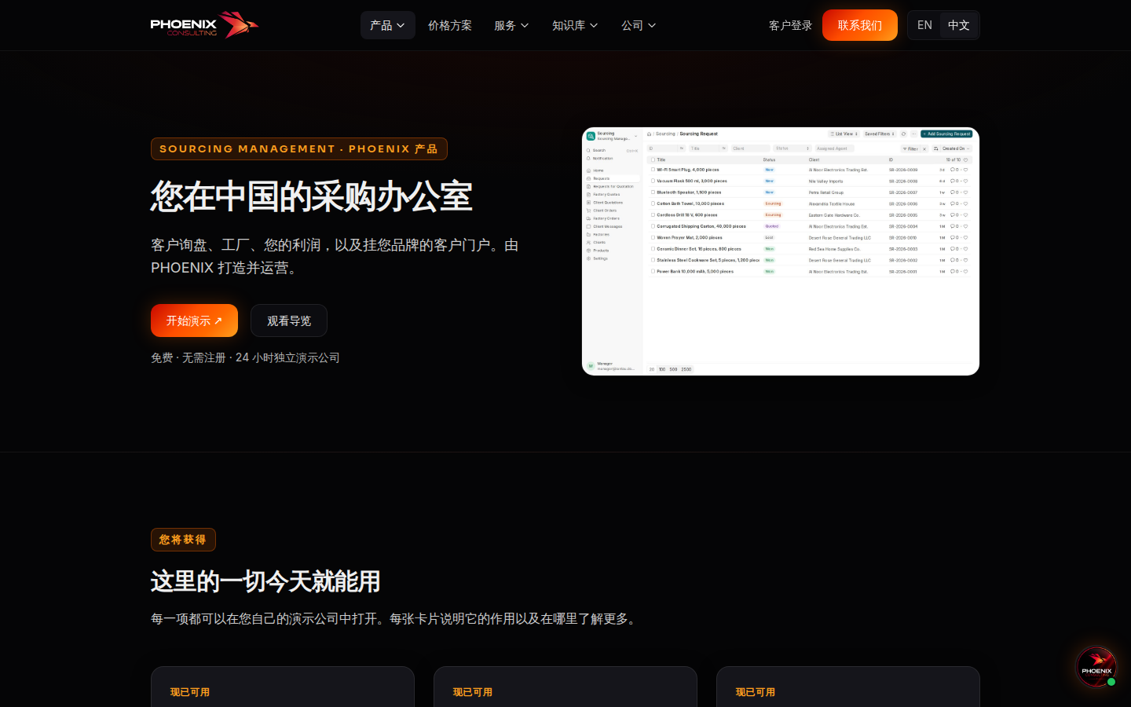The height and width of the screenshot is (707, 1131).
Task: Tick the select-all checkbox beside Title header
Action: pyautogui.click(x=653, y=159)
